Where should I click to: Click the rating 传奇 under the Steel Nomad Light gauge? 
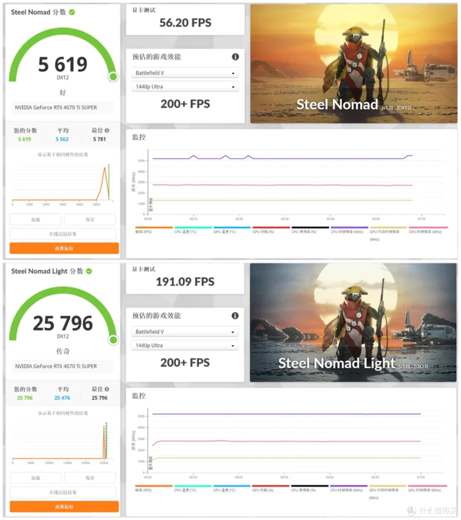pos(63,351)
